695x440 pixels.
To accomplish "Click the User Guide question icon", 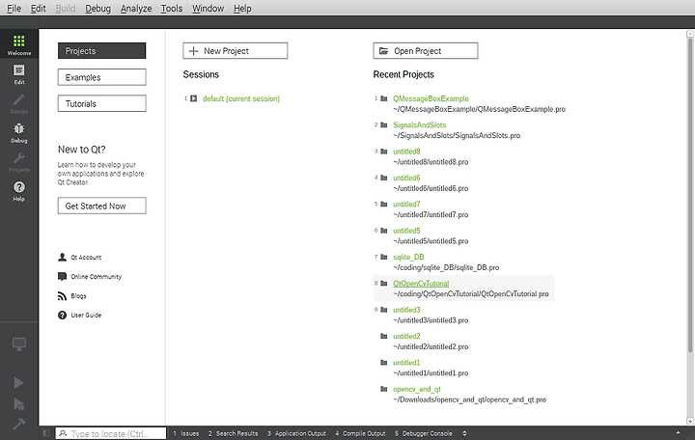I will tap(62, 316).
